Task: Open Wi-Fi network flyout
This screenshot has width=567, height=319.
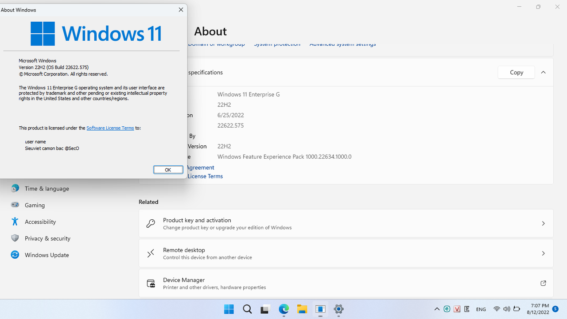Action: 497,309
